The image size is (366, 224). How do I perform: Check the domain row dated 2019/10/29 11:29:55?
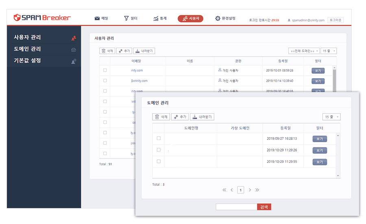(x=159, y=161)
